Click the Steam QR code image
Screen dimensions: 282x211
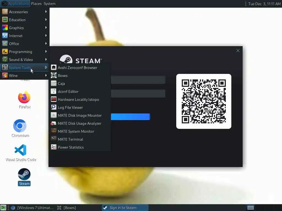pyautogui.click(x=204, y=101)
